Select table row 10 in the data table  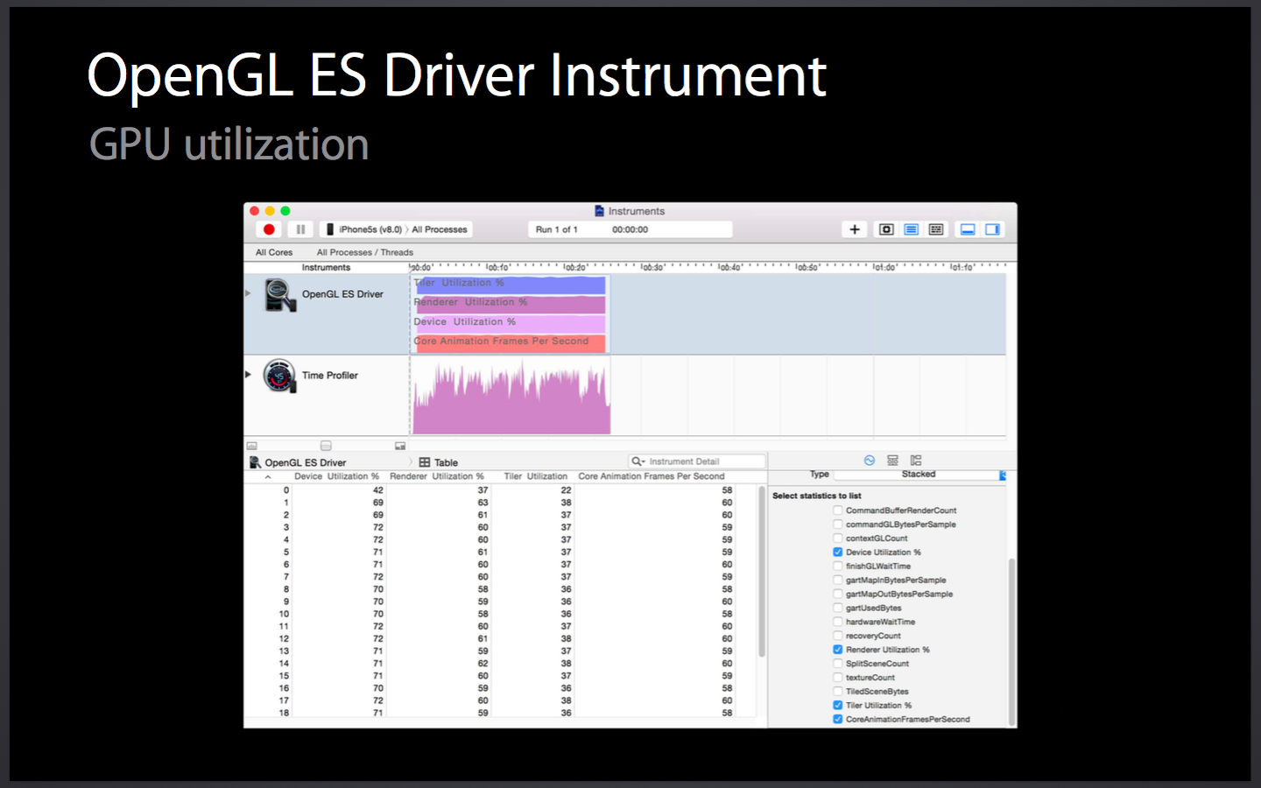point(500,615)
